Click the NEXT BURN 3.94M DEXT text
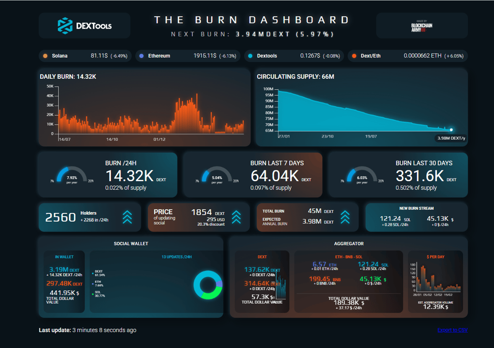 (x=252, y=34)
